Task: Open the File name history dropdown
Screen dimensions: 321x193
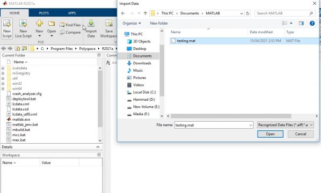Action: [x=251, y=125]
